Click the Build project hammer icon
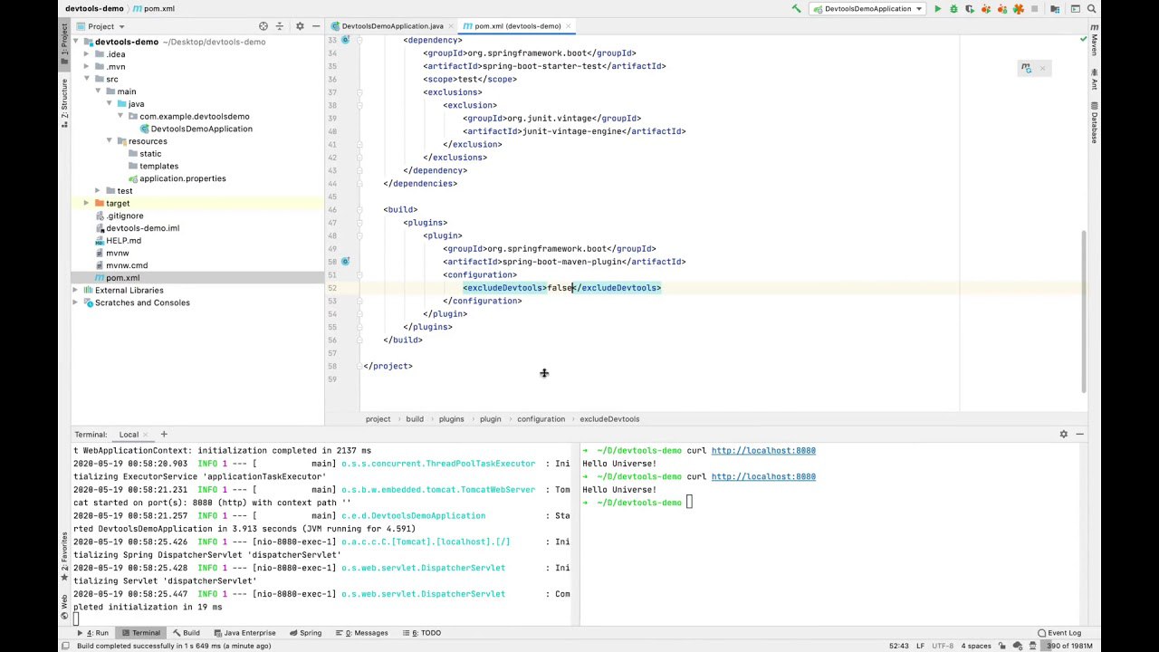The height and width of the screenshot is (652, 1159). pos(796,9)
